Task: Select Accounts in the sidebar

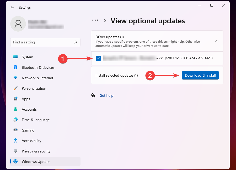Action: click(45, 109)
